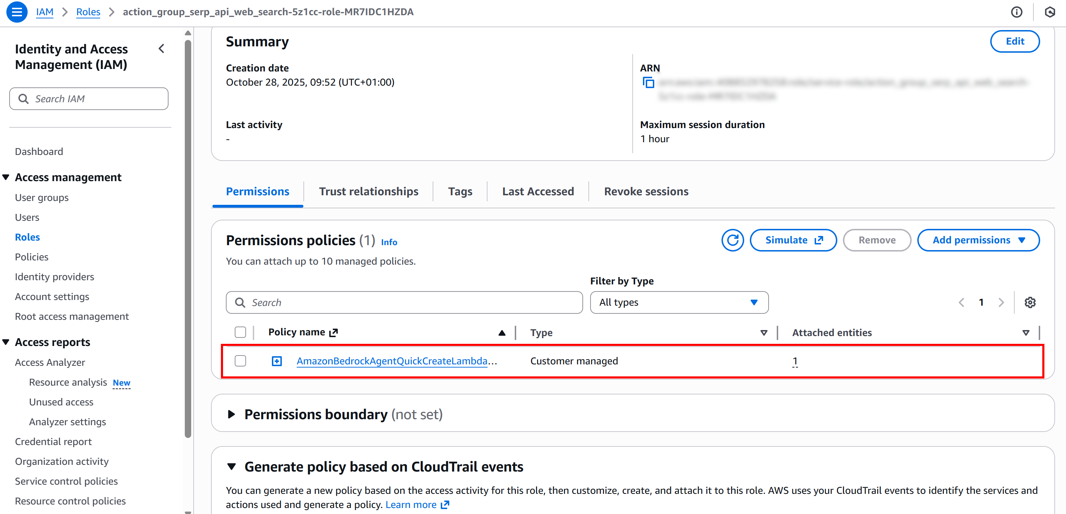Open the hamburger navigation menu
This screenshot has width=1066, height=514.
coord(17,12)
